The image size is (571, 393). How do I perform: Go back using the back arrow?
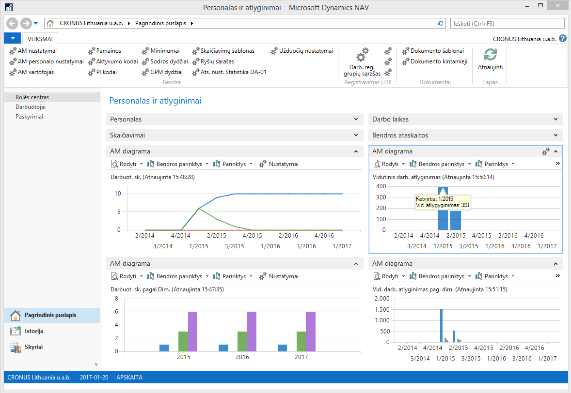pos(12,23)
